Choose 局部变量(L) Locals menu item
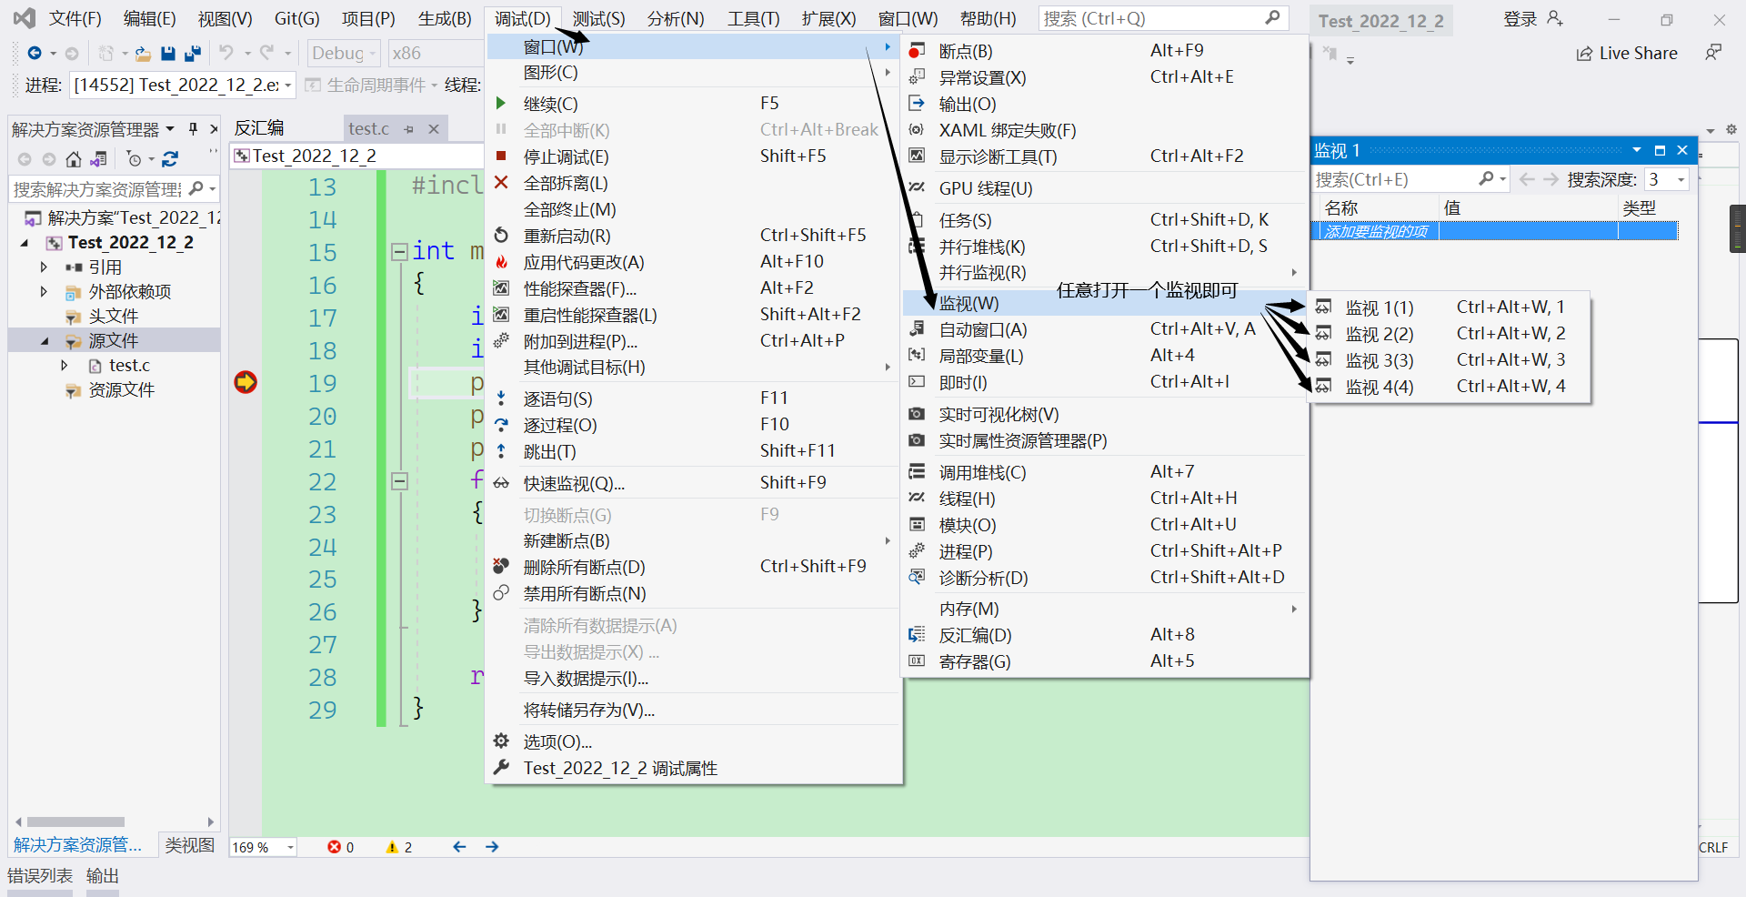This screenshot has width=1746, height=897. [1104, 356]
